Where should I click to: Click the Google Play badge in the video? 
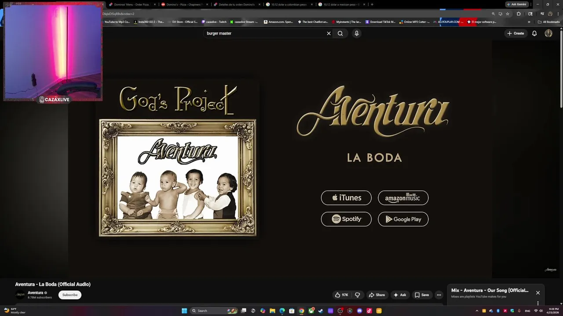click(x=403, y=219)
